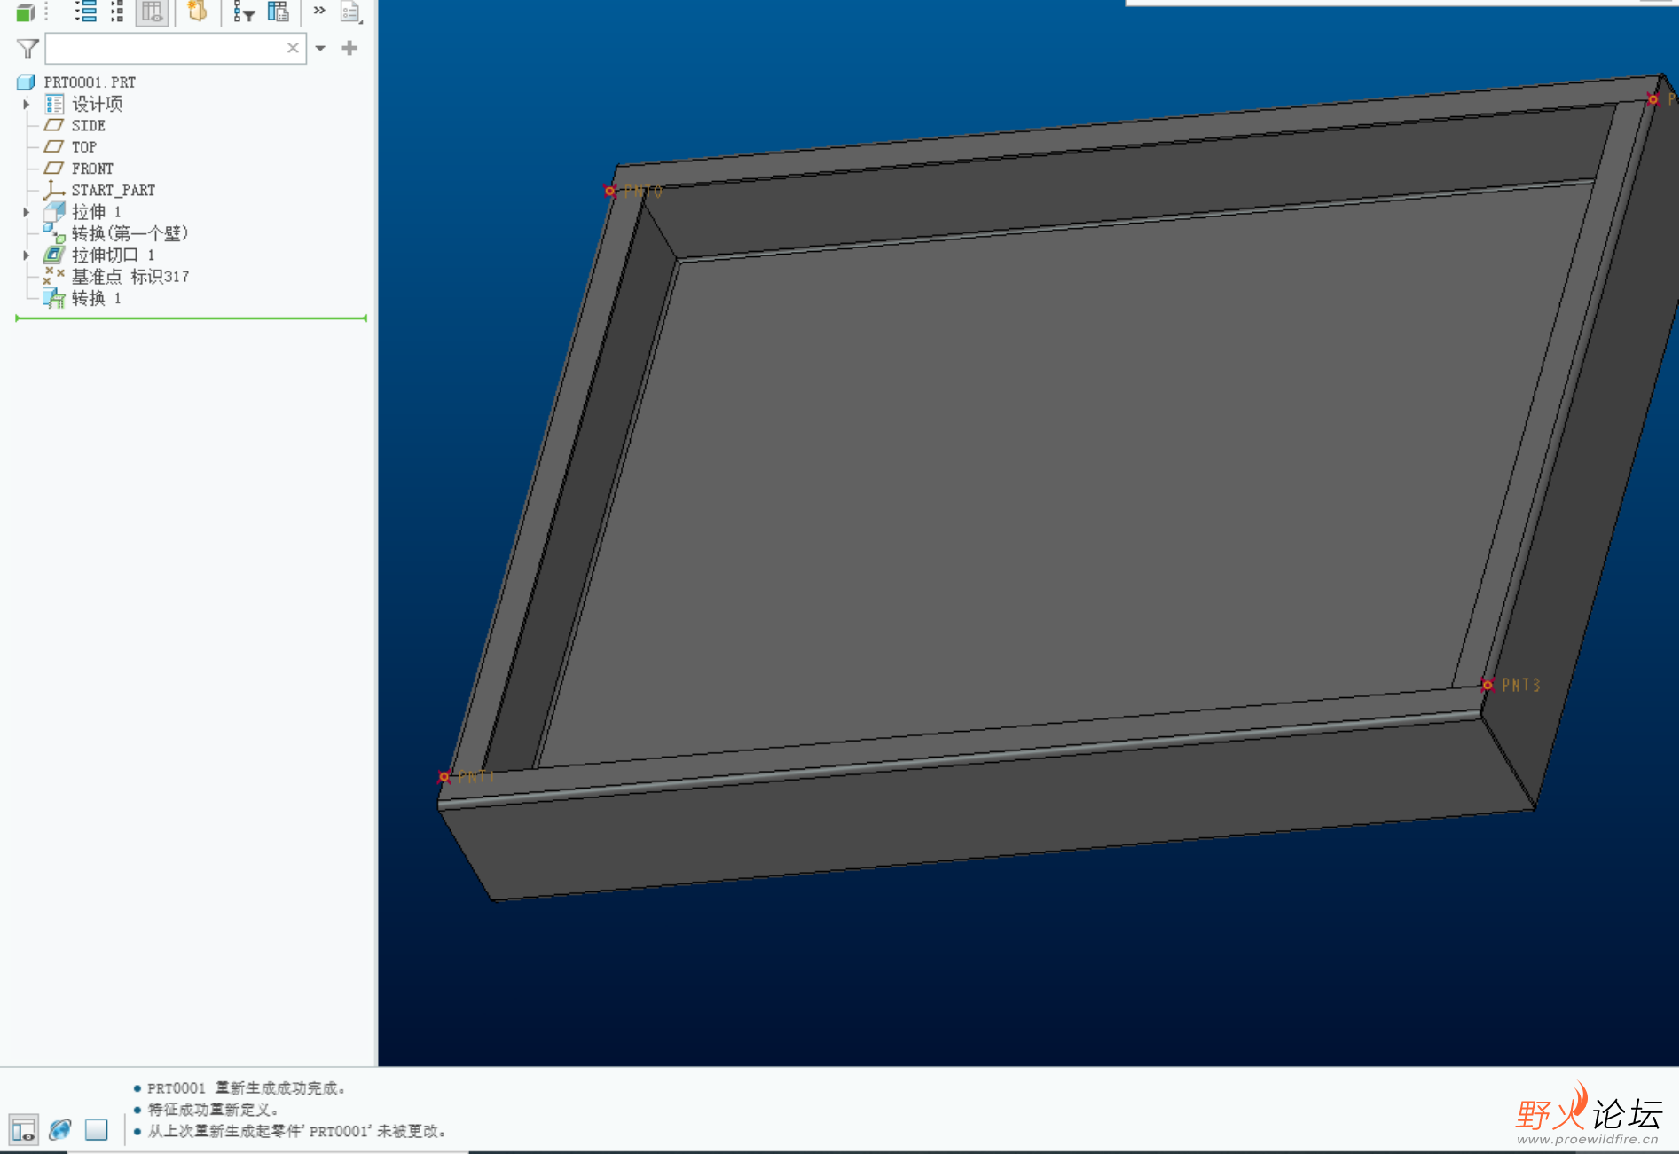Click message '从上次重新生成起零件 PRT0001 未被更改'
This screenshot has width=1680, height=1154.
297,1132
